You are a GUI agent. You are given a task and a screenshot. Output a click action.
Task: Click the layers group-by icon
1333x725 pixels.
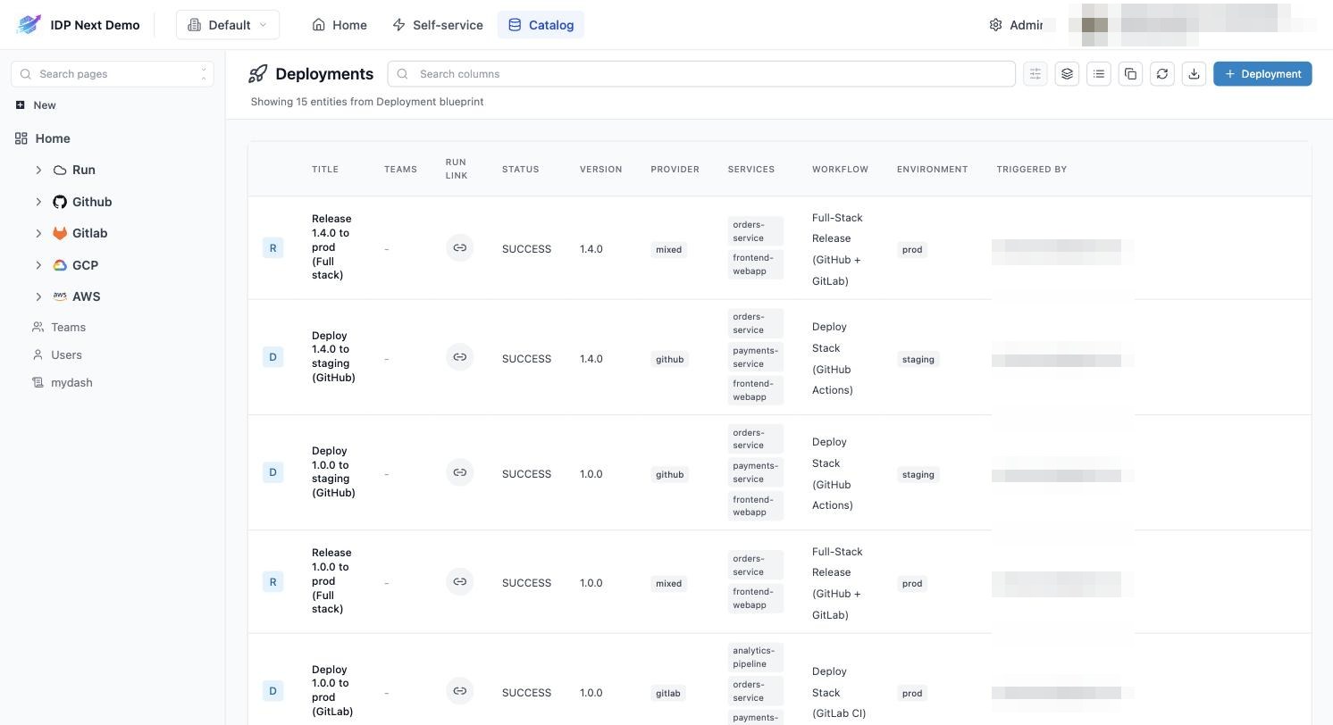(x=1067, y=74)
